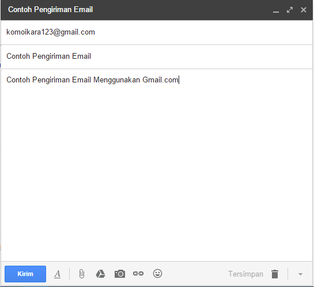The width and height of the screenshot is (314, 287).
Task: Discard the draft with the trash icon
Action: 275,274
